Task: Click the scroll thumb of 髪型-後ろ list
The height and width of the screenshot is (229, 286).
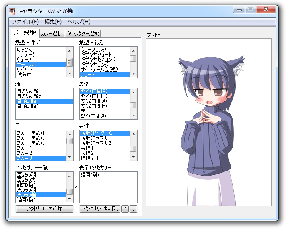Action: (133, 58)
